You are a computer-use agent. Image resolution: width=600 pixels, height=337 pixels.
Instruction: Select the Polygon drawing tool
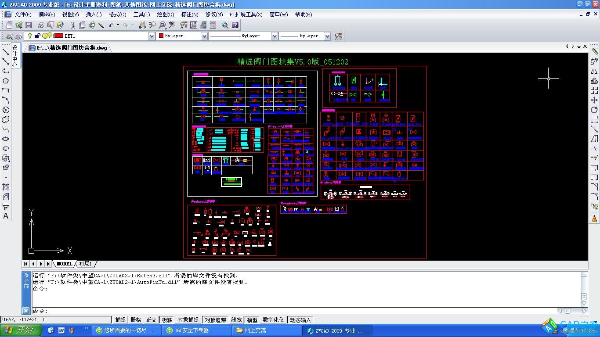pyautogui.click(x=6, y=81)
